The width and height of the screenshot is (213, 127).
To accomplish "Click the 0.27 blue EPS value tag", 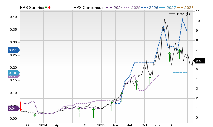I will coord(14,50).
